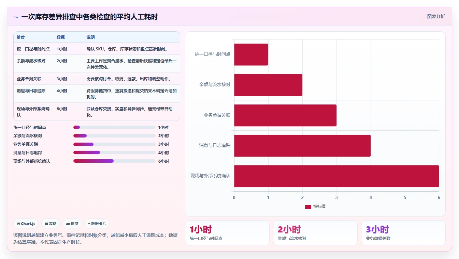Click the chart bar for 统一口径与时间点
Viewport: 459px width, 259px height.
[x=251, y=54]
